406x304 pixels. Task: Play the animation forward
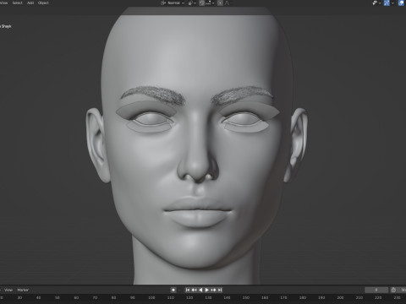tap(207, 290)
